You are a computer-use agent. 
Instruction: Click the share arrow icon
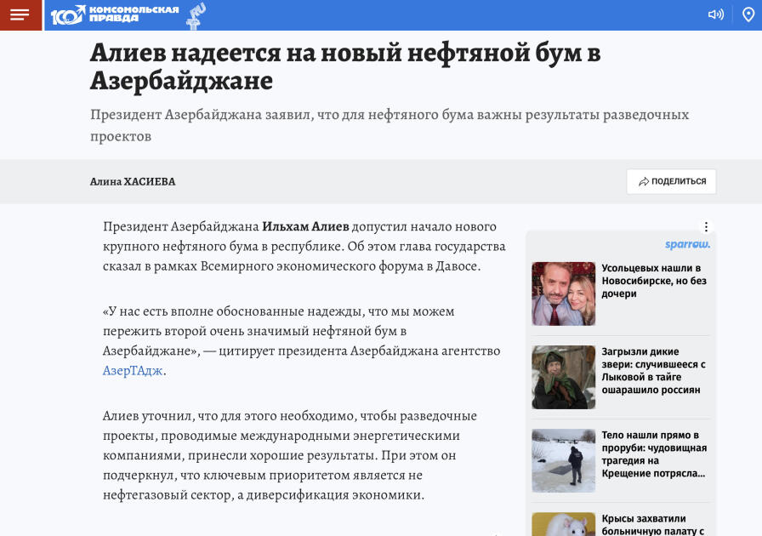point(643,181)
